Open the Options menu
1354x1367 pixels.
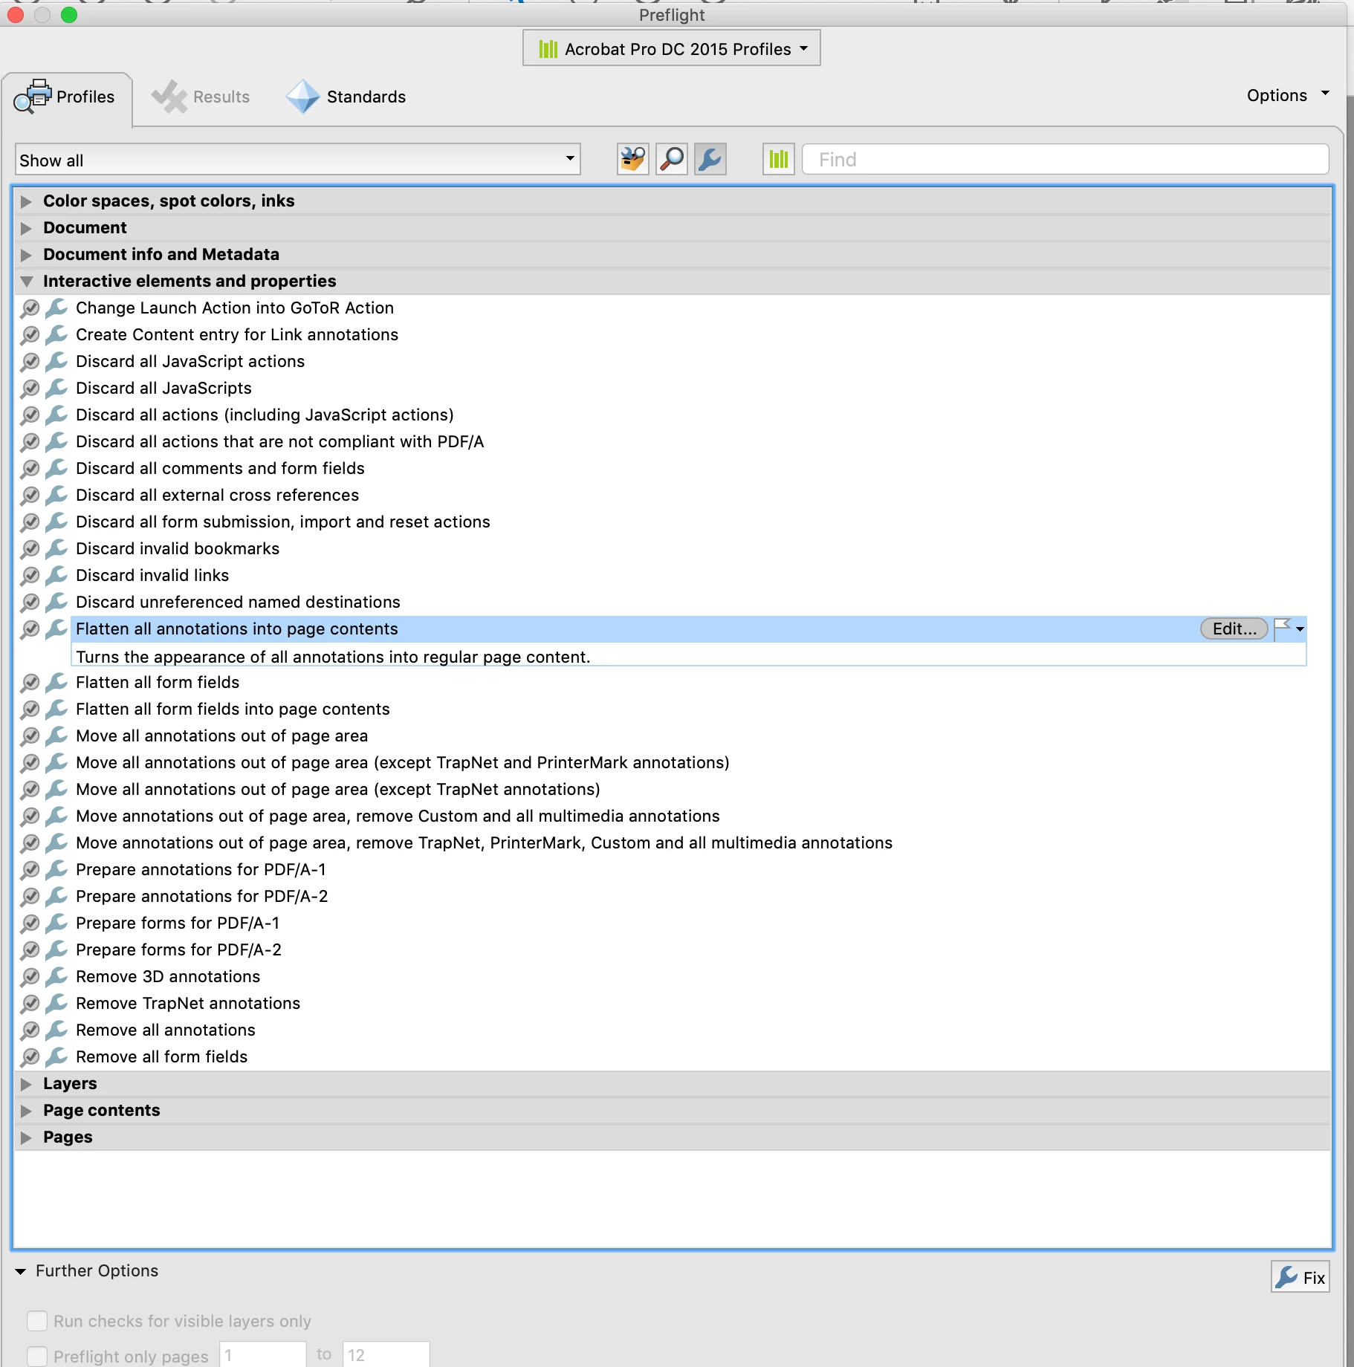coord(1288,95)
